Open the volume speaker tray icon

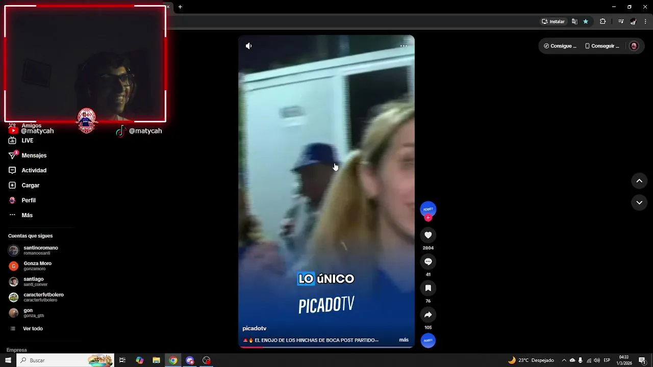pyautogui.click(x=597, y=360)
